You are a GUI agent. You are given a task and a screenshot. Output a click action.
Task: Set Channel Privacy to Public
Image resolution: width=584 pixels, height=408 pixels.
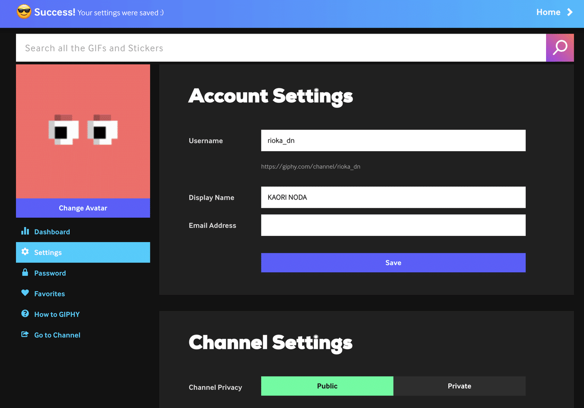[x=327, y=386]
